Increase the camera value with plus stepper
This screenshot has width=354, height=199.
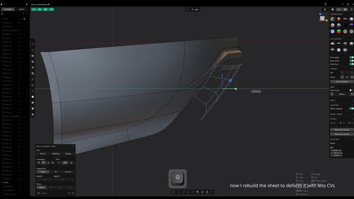(x=352, y=77)
